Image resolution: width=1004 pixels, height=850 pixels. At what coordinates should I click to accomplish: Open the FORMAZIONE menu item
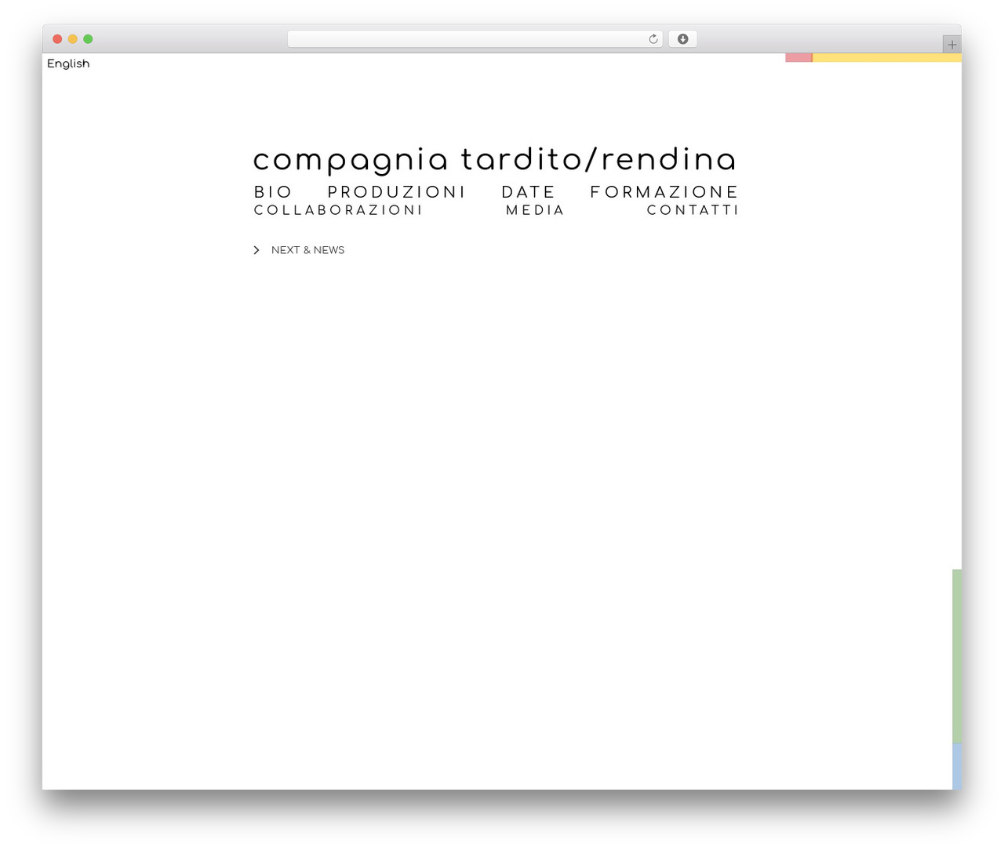pyautogui.click(x=664, y=192)
